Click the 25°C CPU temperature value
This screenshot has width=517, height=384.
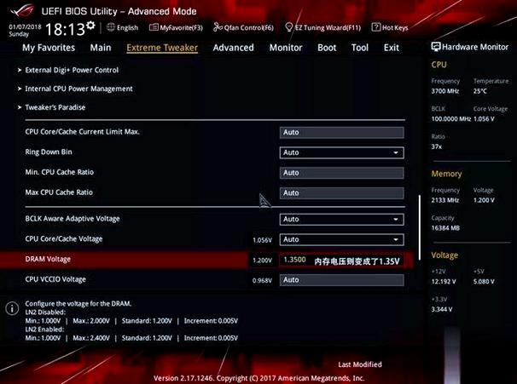(480, 91)
